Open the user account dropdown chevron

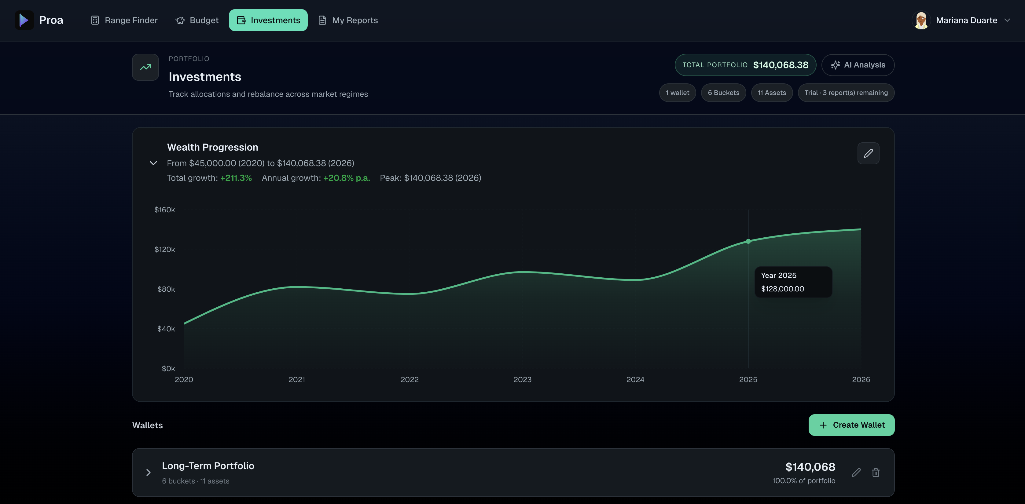coord(1007,20)
